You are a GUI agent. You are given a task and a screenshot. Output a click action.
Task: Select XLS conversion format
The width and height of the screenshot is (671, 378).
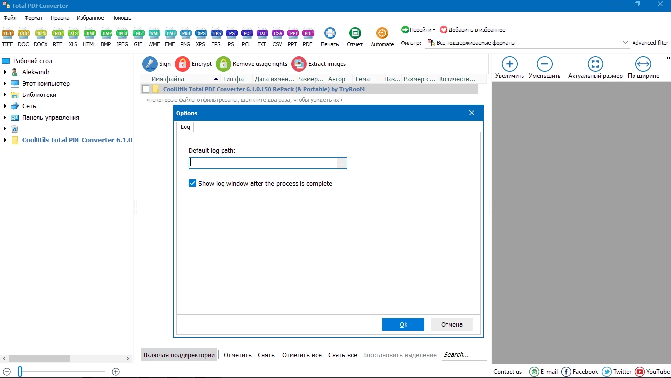click(73, 37)
